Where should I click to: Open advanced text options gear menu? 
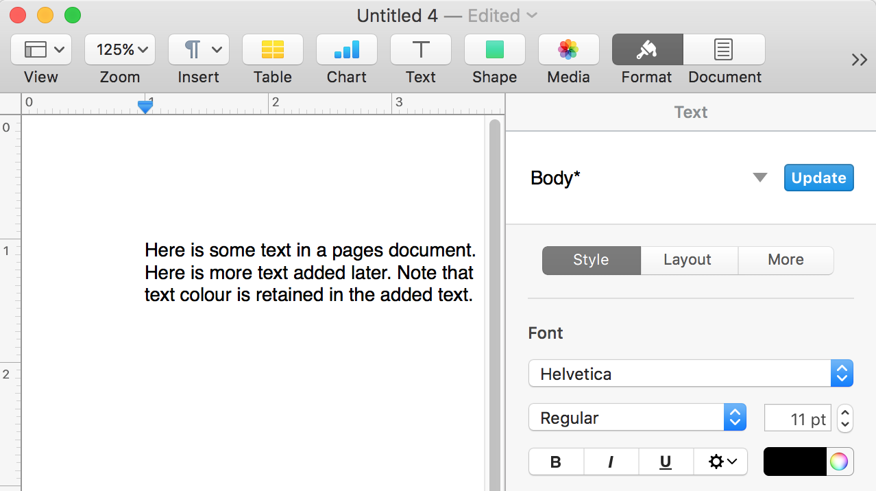(720, 462)
